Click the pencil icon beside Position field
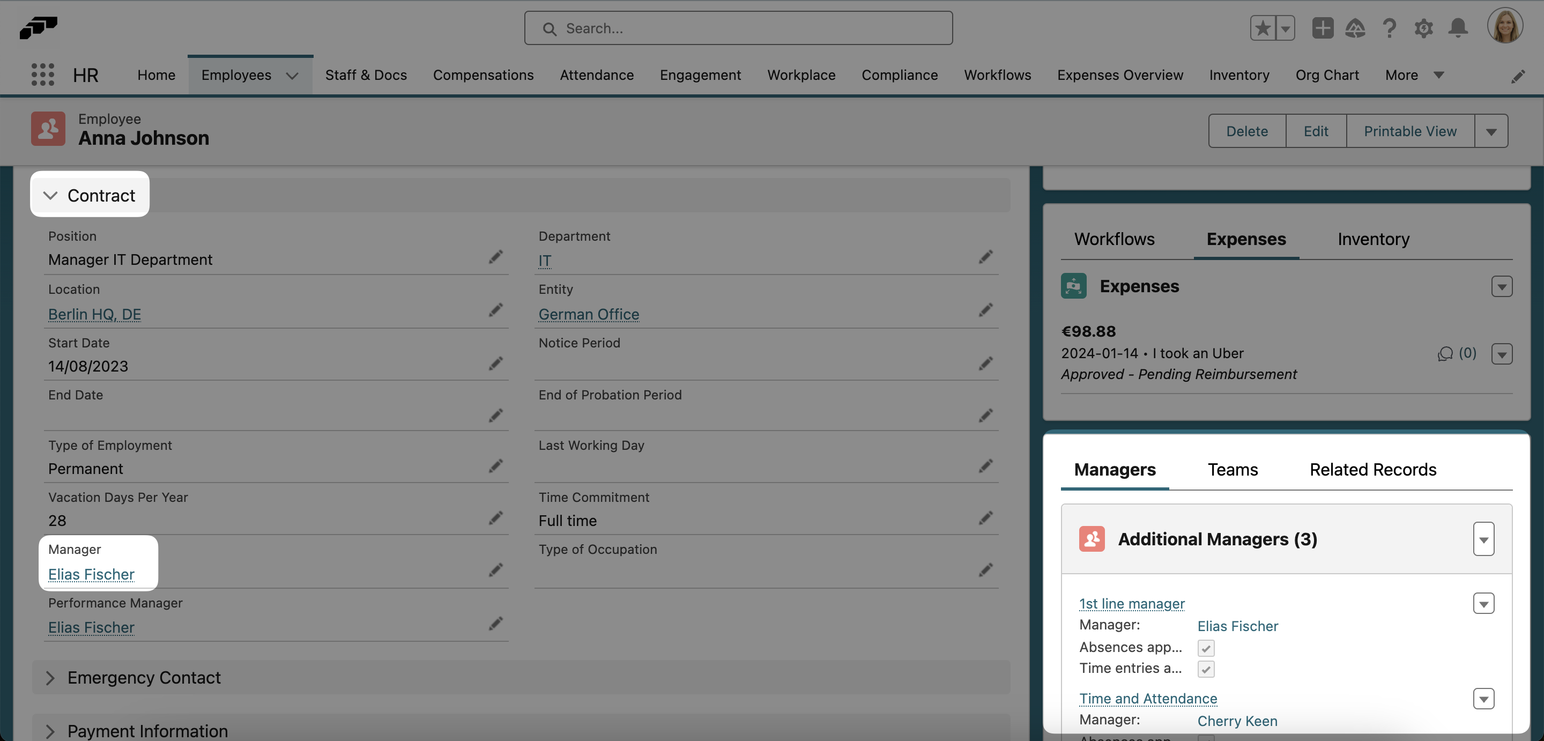 coord(496,257)
